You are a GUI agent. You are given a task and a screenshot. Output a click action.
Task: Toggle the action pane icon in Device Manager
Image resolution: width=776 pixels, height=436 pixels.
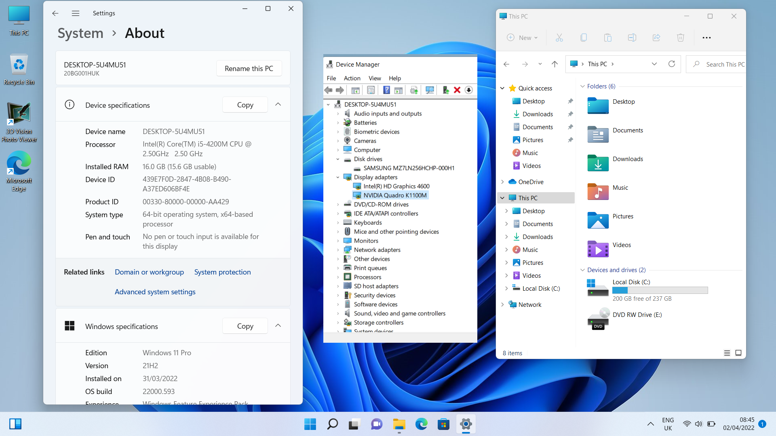tap(399, 90)
